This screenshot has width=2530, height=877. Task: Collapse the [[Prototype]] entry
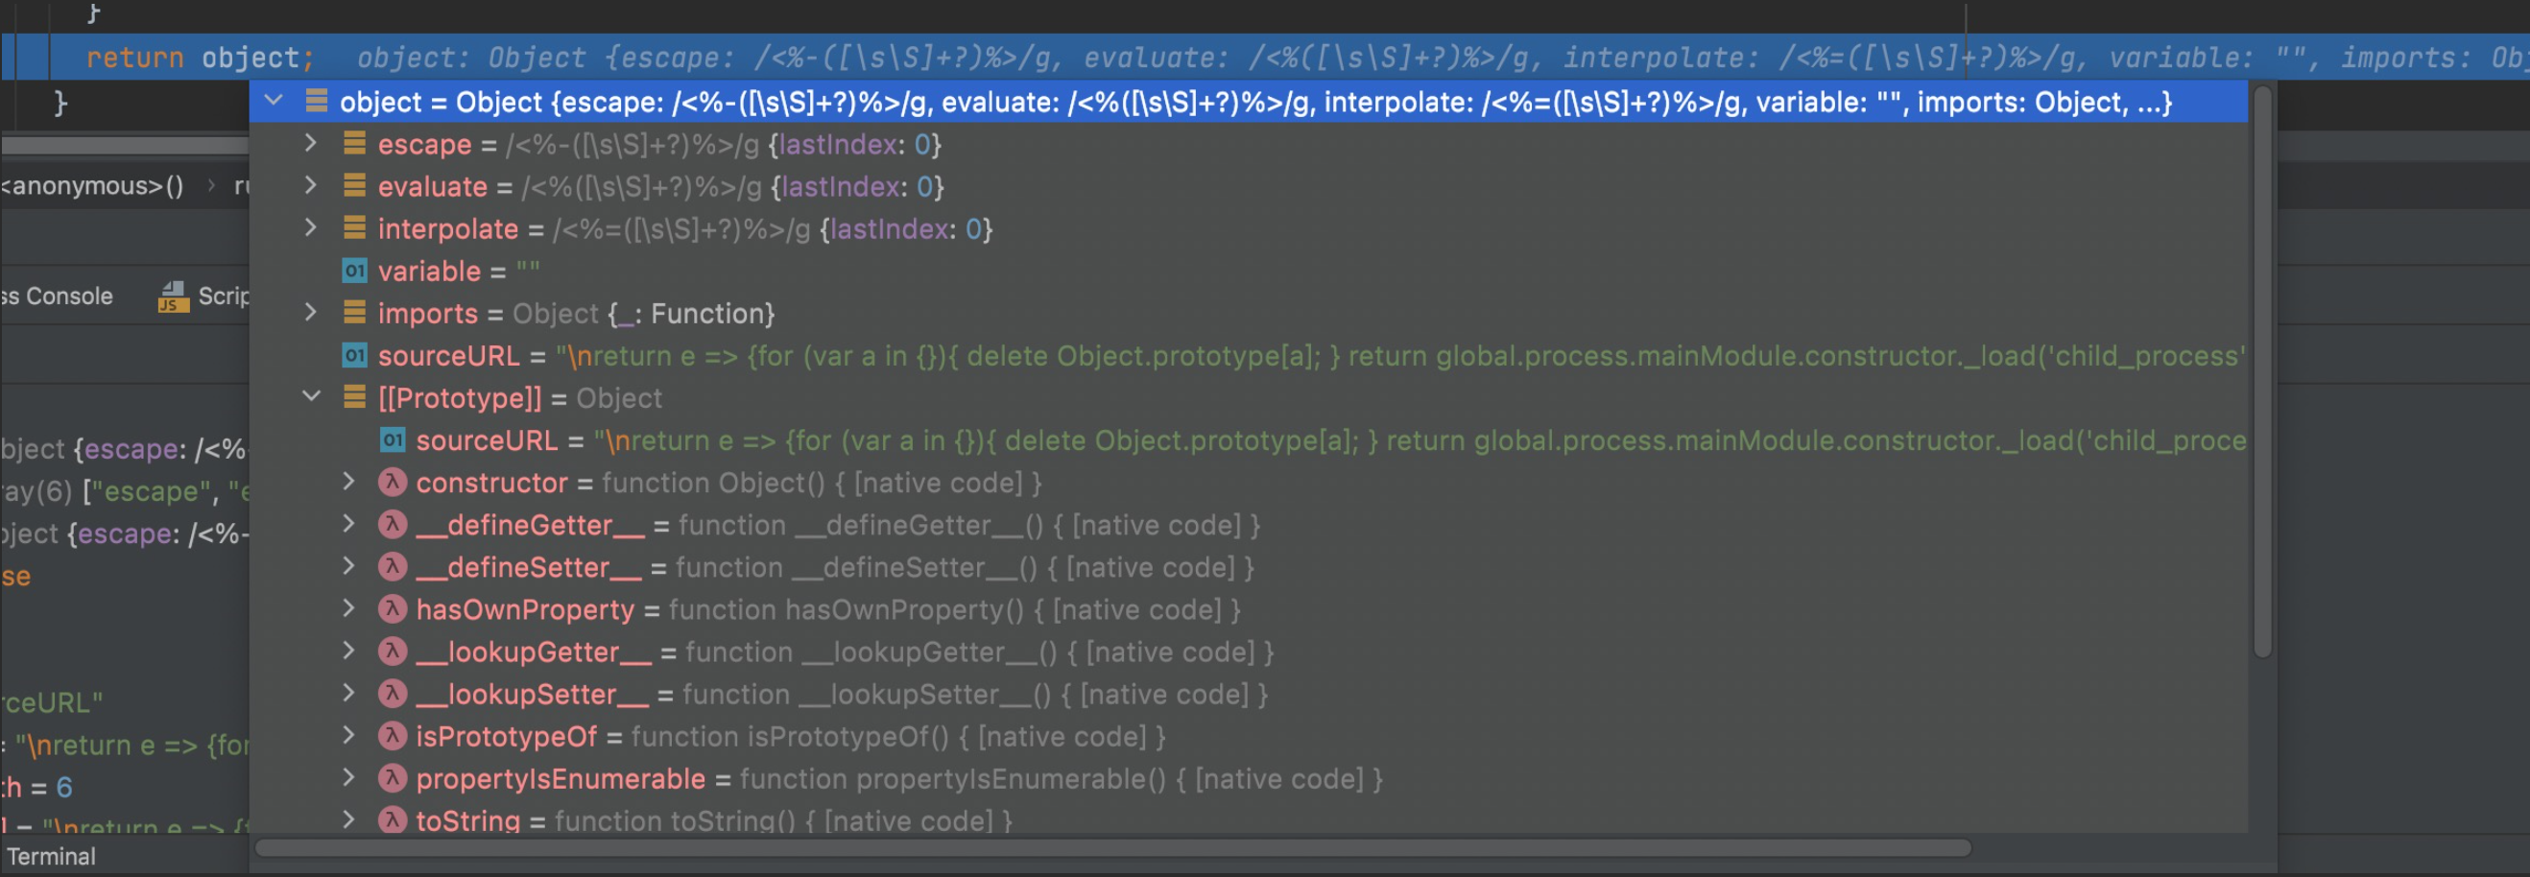[311, 397]
